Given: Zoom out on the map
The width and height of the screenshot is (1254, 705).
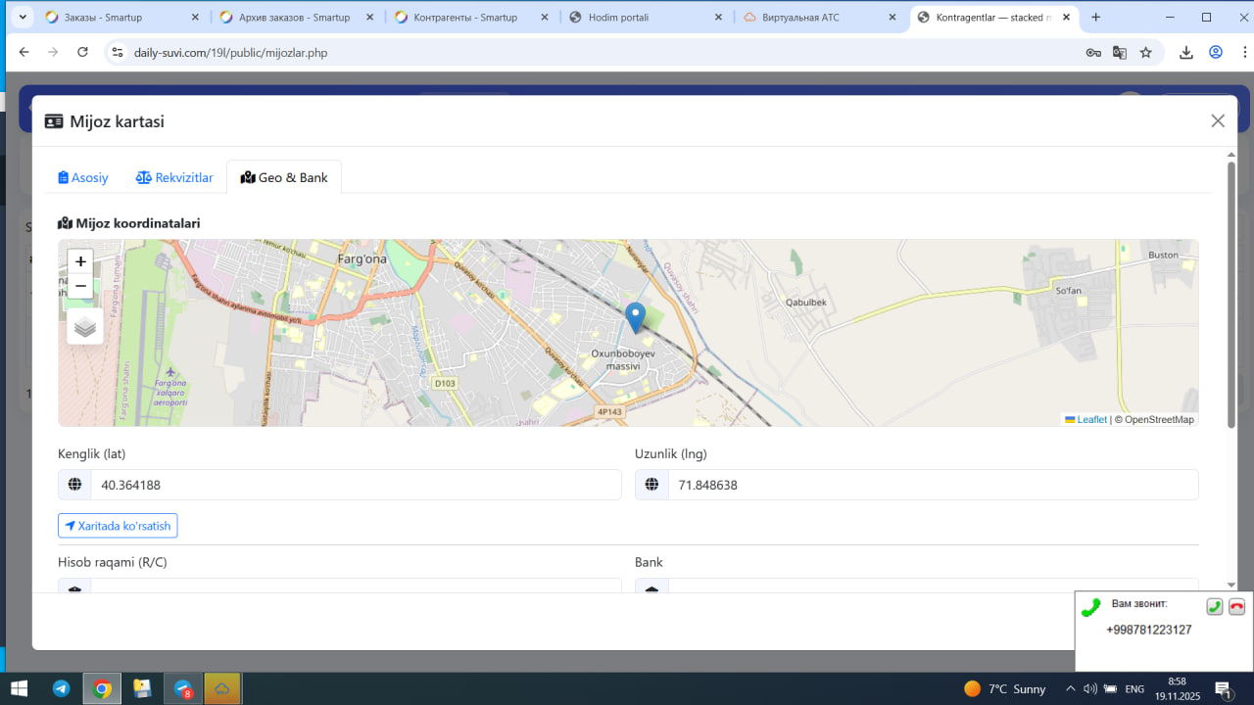Looking at the screenshot, I should click(x=80, y=286).
